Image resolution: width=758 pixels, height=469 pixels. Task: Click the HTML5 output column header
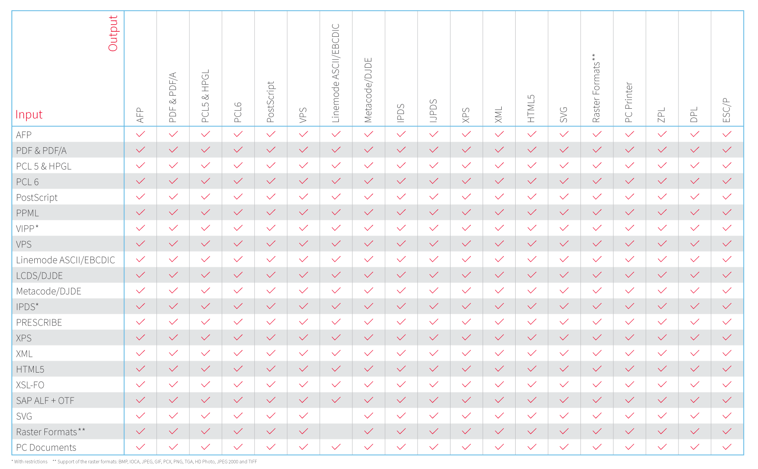[x=532, y=109]
